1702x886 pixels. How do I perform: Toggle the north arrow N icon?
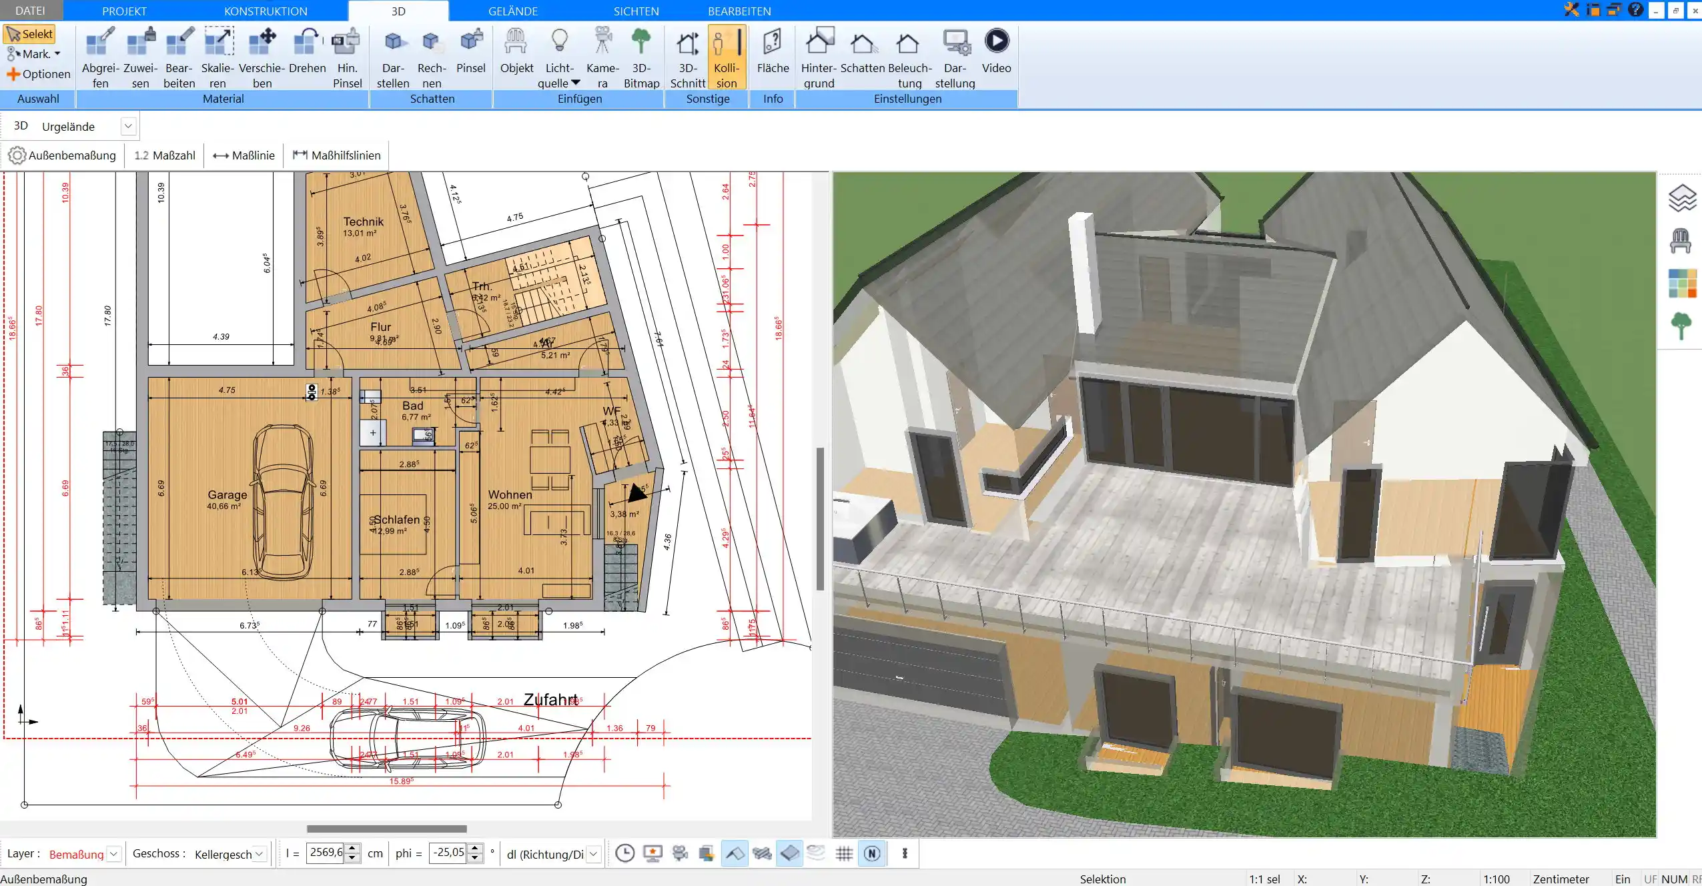click(872, 853)
